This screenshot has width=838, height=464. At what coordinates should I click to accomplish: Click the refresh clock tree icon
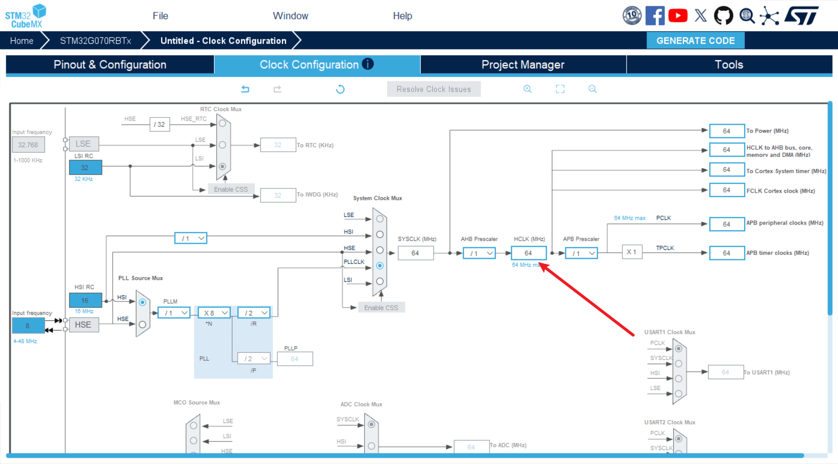pos(340,89)
